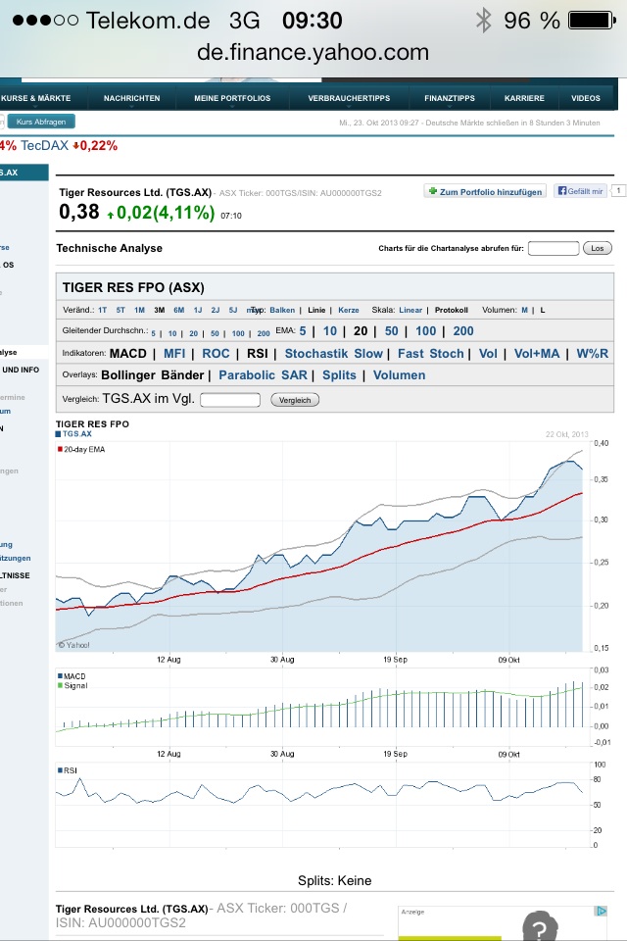Click the green plus icon beside Zum Portfolio hinzufügen
627x941 pixels.
pyautogui.click(x=431, y=191)
